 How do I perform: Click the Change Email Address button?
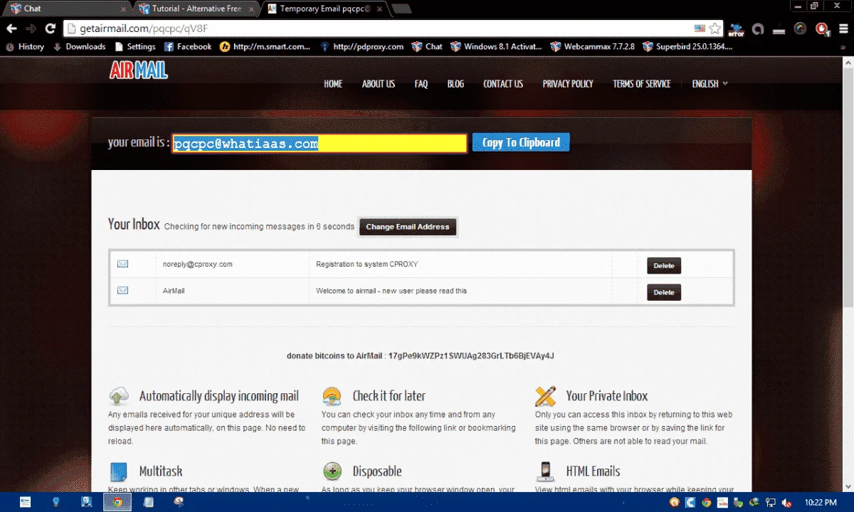[x=408, y=227]
